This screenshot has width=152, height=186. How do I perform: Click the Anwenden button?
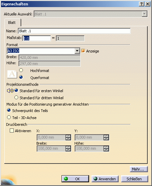click(x=105, y=179)
